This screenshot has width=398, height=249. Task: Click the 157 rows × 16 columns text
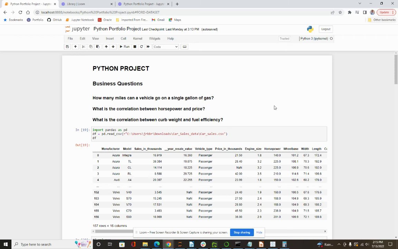(x=110, y=225)
